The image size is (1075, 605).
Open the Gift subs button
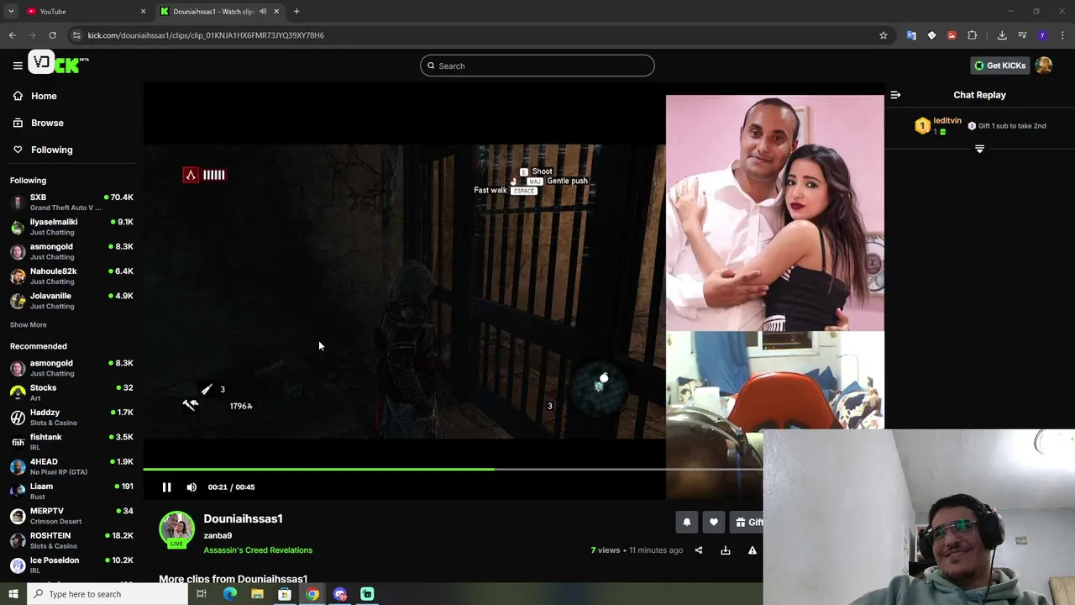(x=747, y=522)
